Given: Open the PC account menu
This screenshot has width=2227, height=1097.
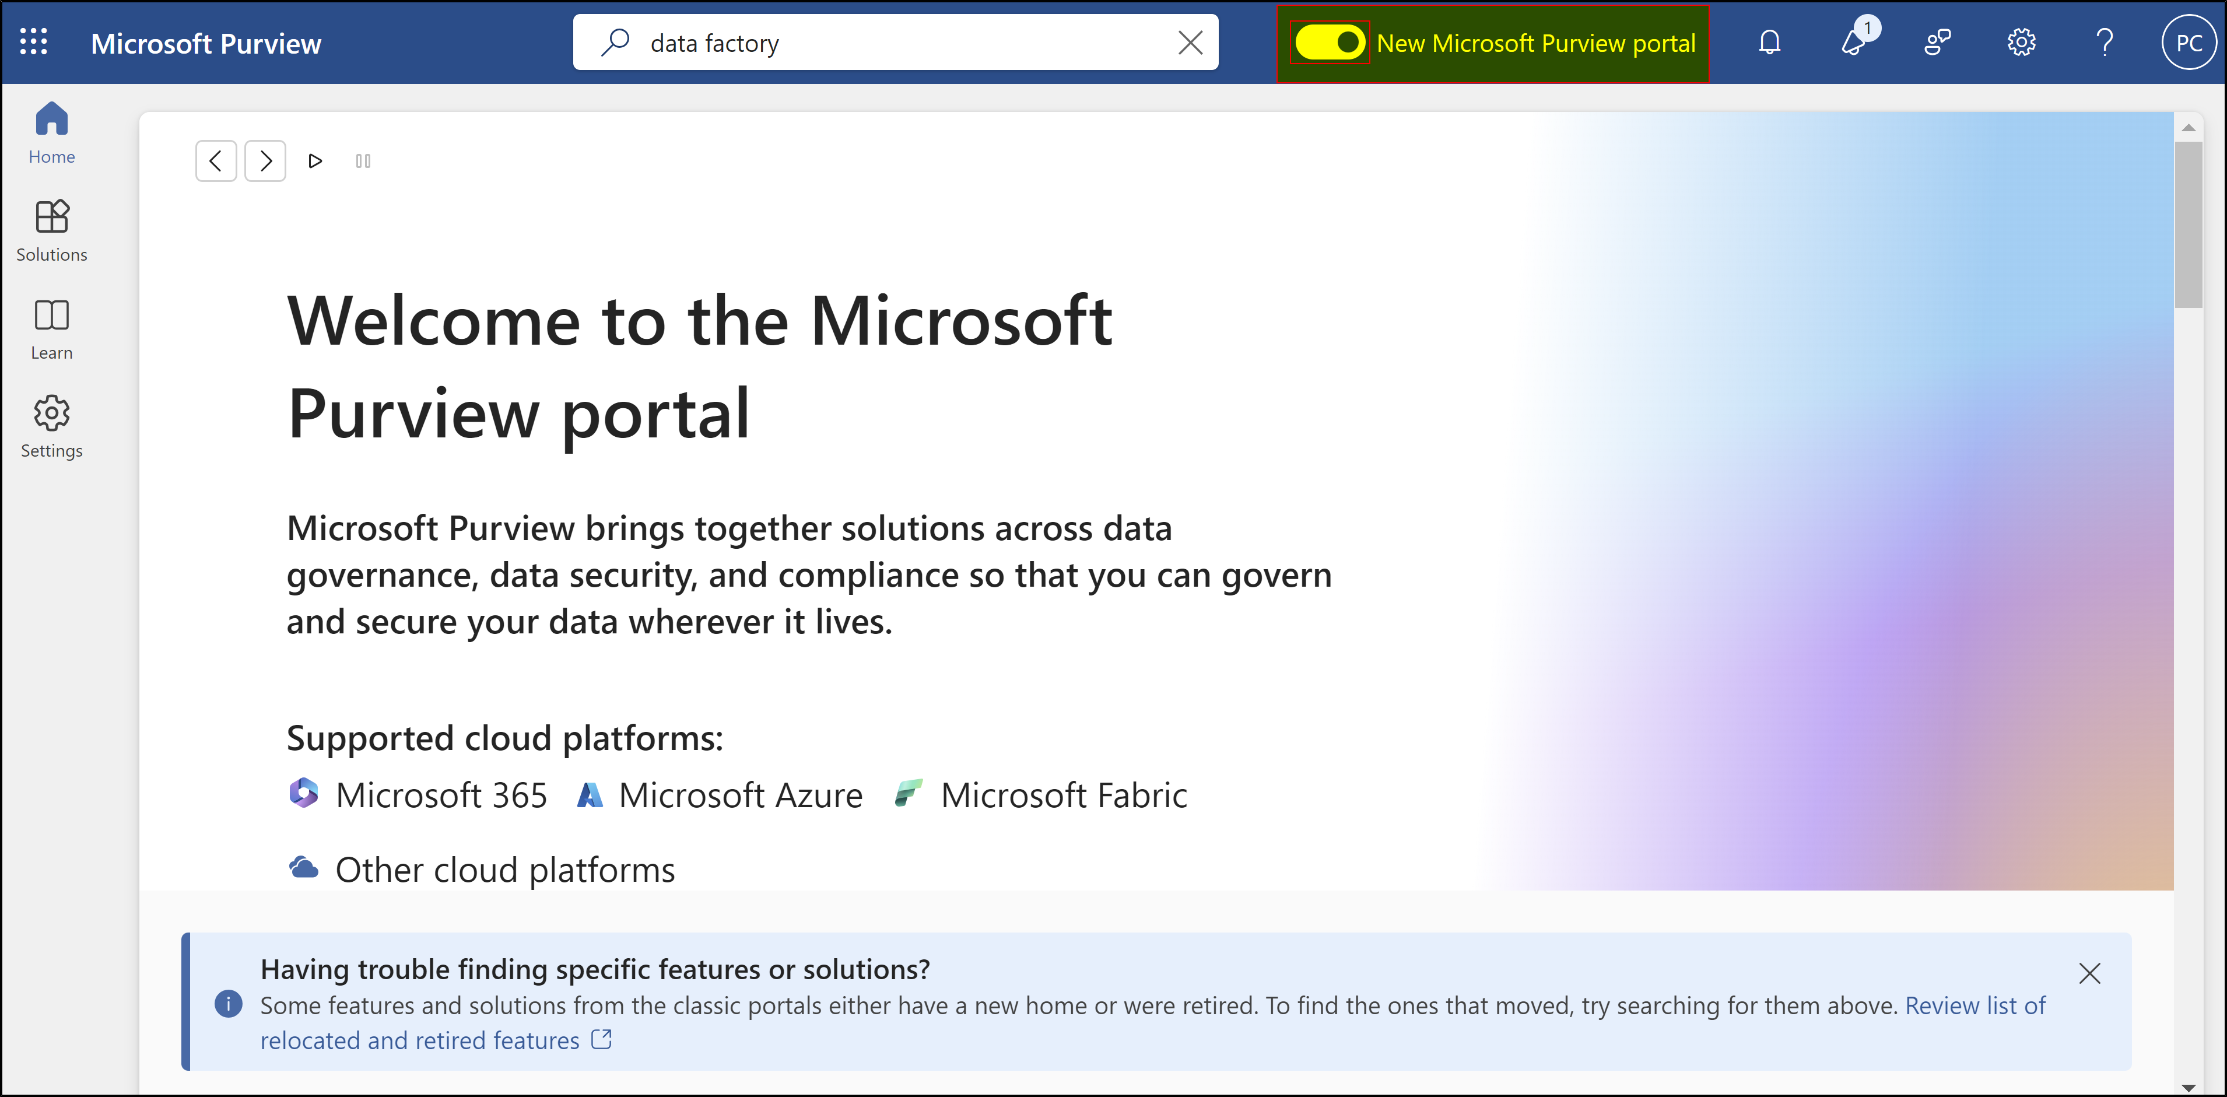Looking at the screenshot, I should coord(2188,43).
